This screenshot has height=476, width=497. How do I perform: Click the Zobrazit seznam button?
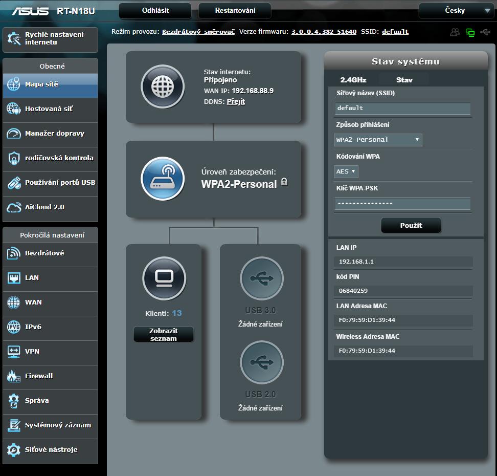click(x=164, y=335)
